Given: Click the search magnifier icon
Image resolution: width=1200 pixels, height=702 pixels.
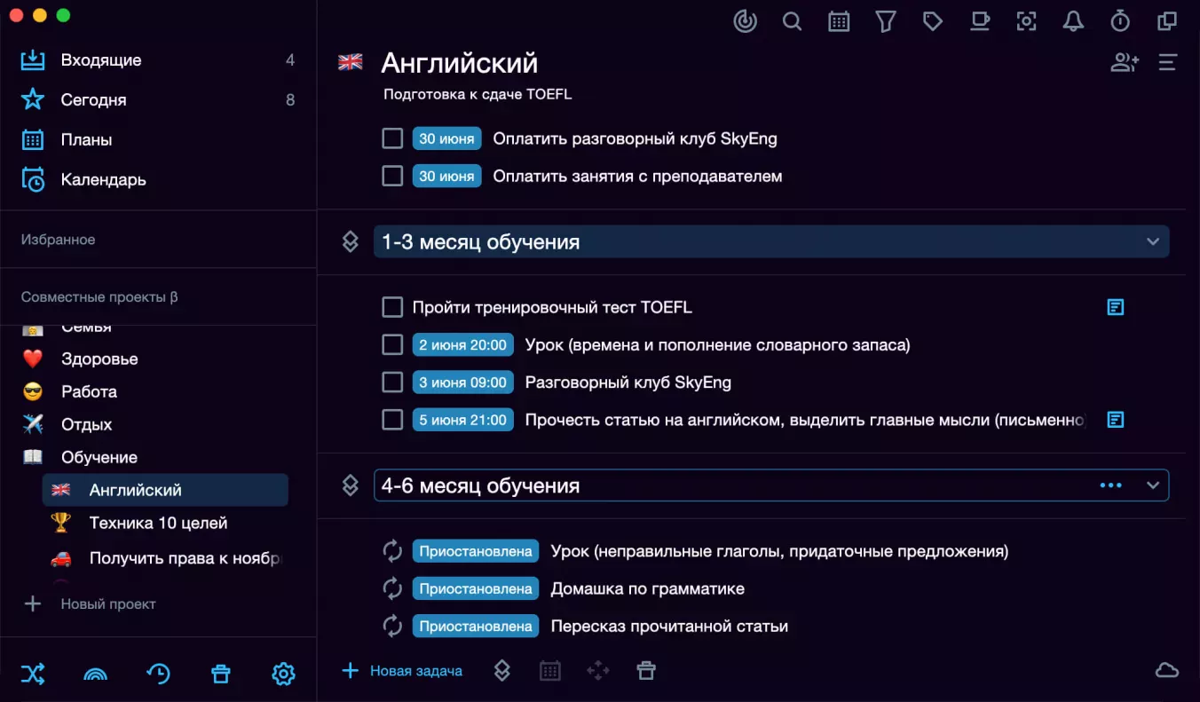Looking at the screenshot, I should click(793, 21).
